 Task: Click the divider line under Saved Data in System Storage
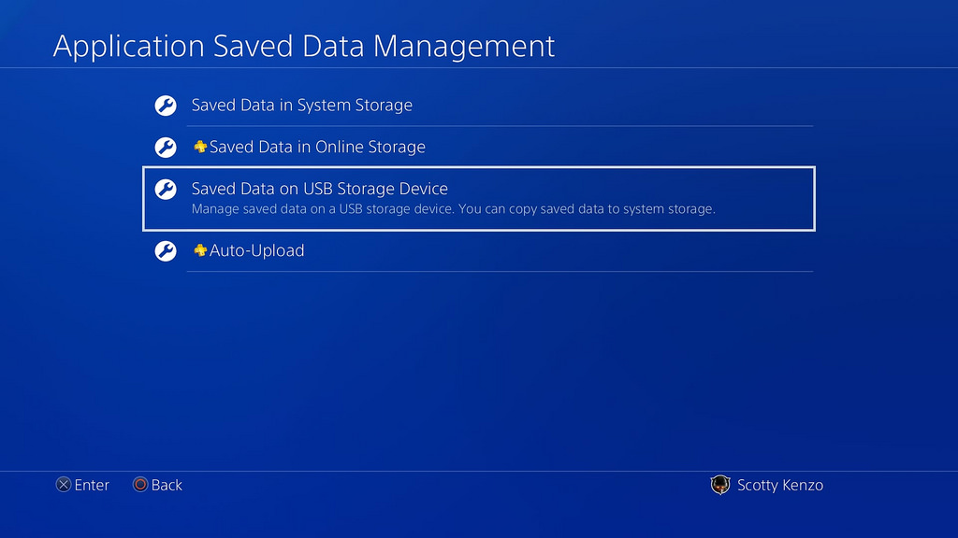tap(500, 124)
